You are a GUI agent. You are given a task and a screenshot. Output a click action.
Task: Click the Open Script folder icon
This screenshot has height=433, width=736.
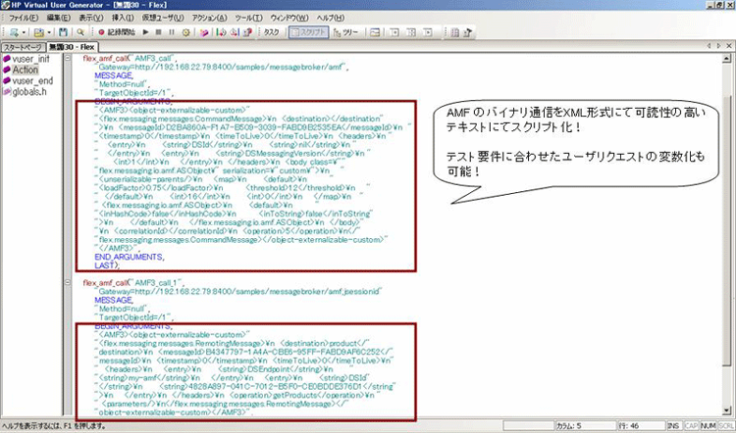[39, 32]
